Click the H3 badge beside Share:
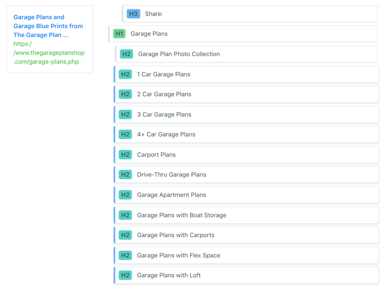This screenshot has height=286, width=389. pos(133,14)
